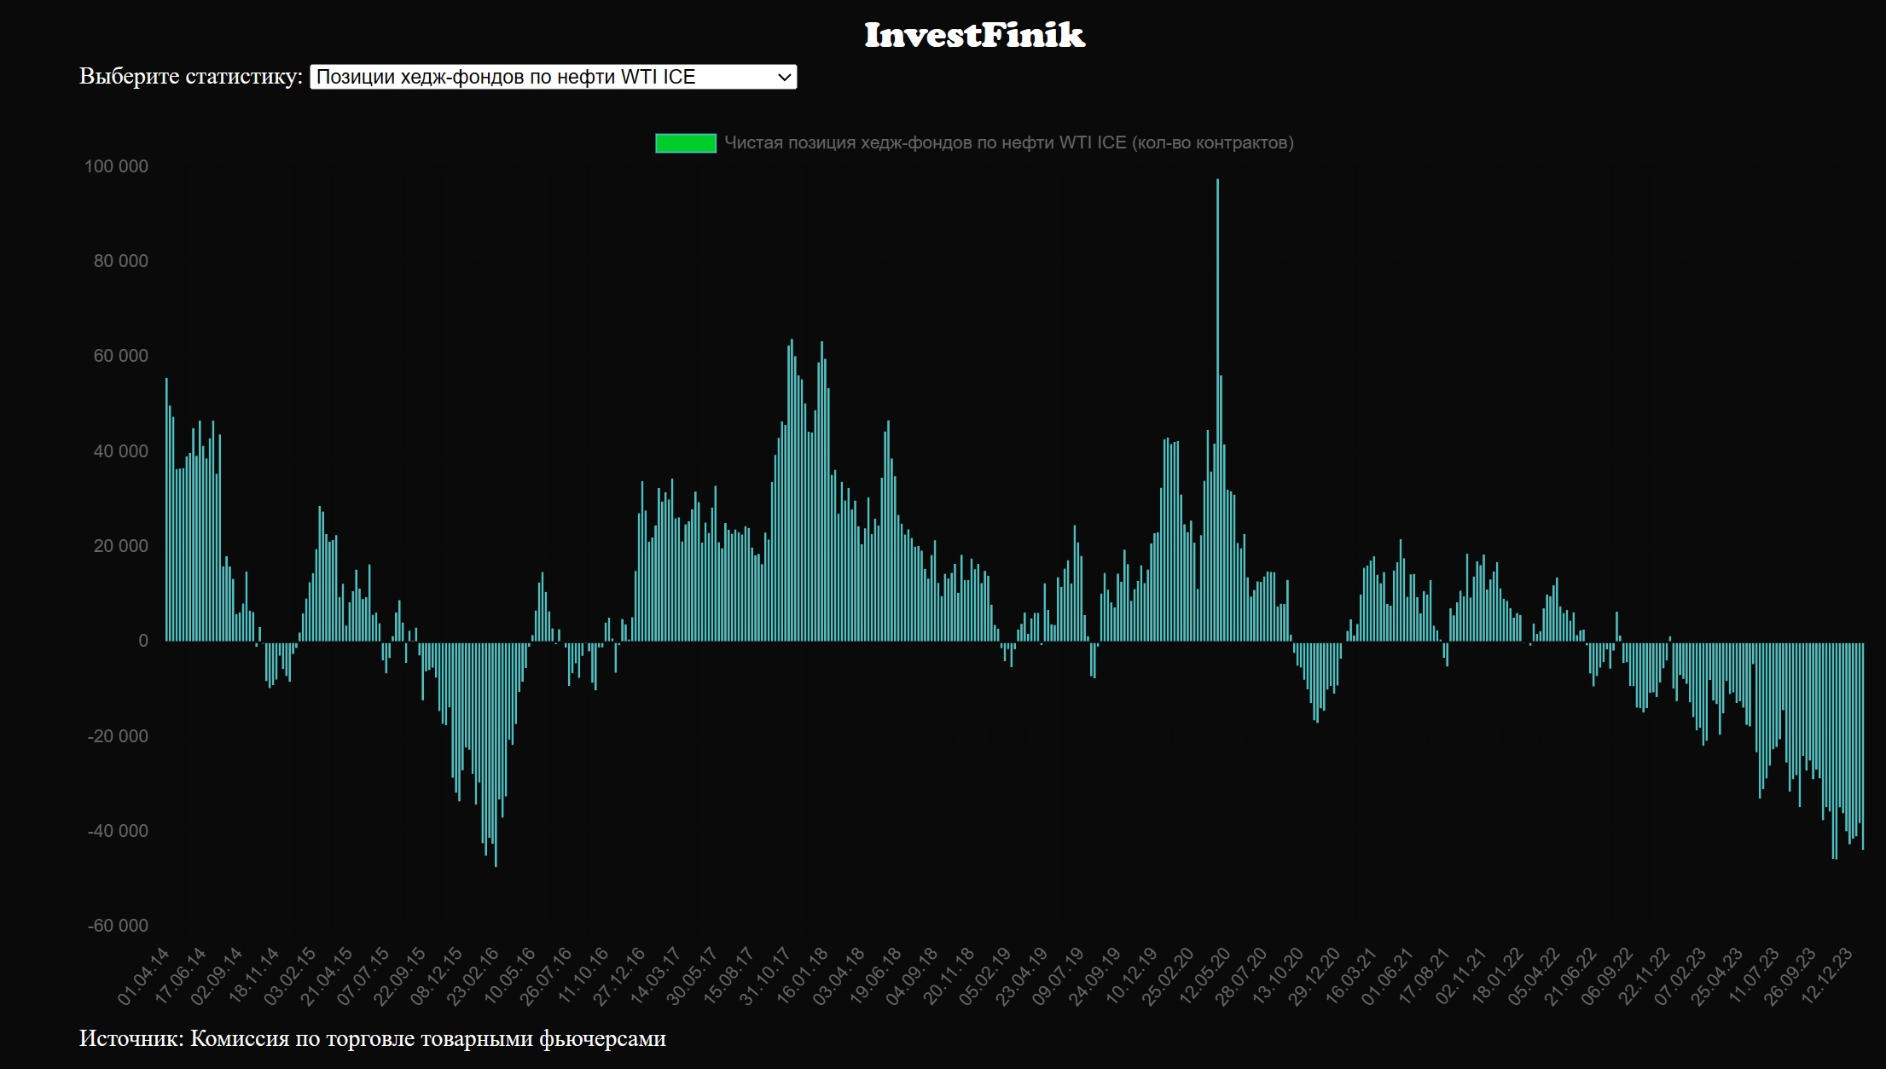Open the statistics selection dropdown
This screenshot has width=1886, height=1069.
coord(552,77)
